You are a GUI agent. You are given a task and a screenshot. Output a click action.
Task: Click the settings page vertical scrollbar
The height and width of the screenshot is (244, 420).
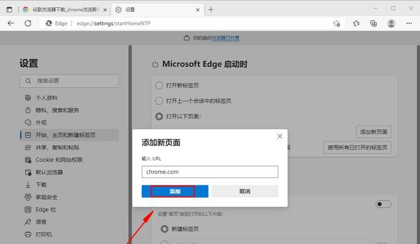[418, 145]
